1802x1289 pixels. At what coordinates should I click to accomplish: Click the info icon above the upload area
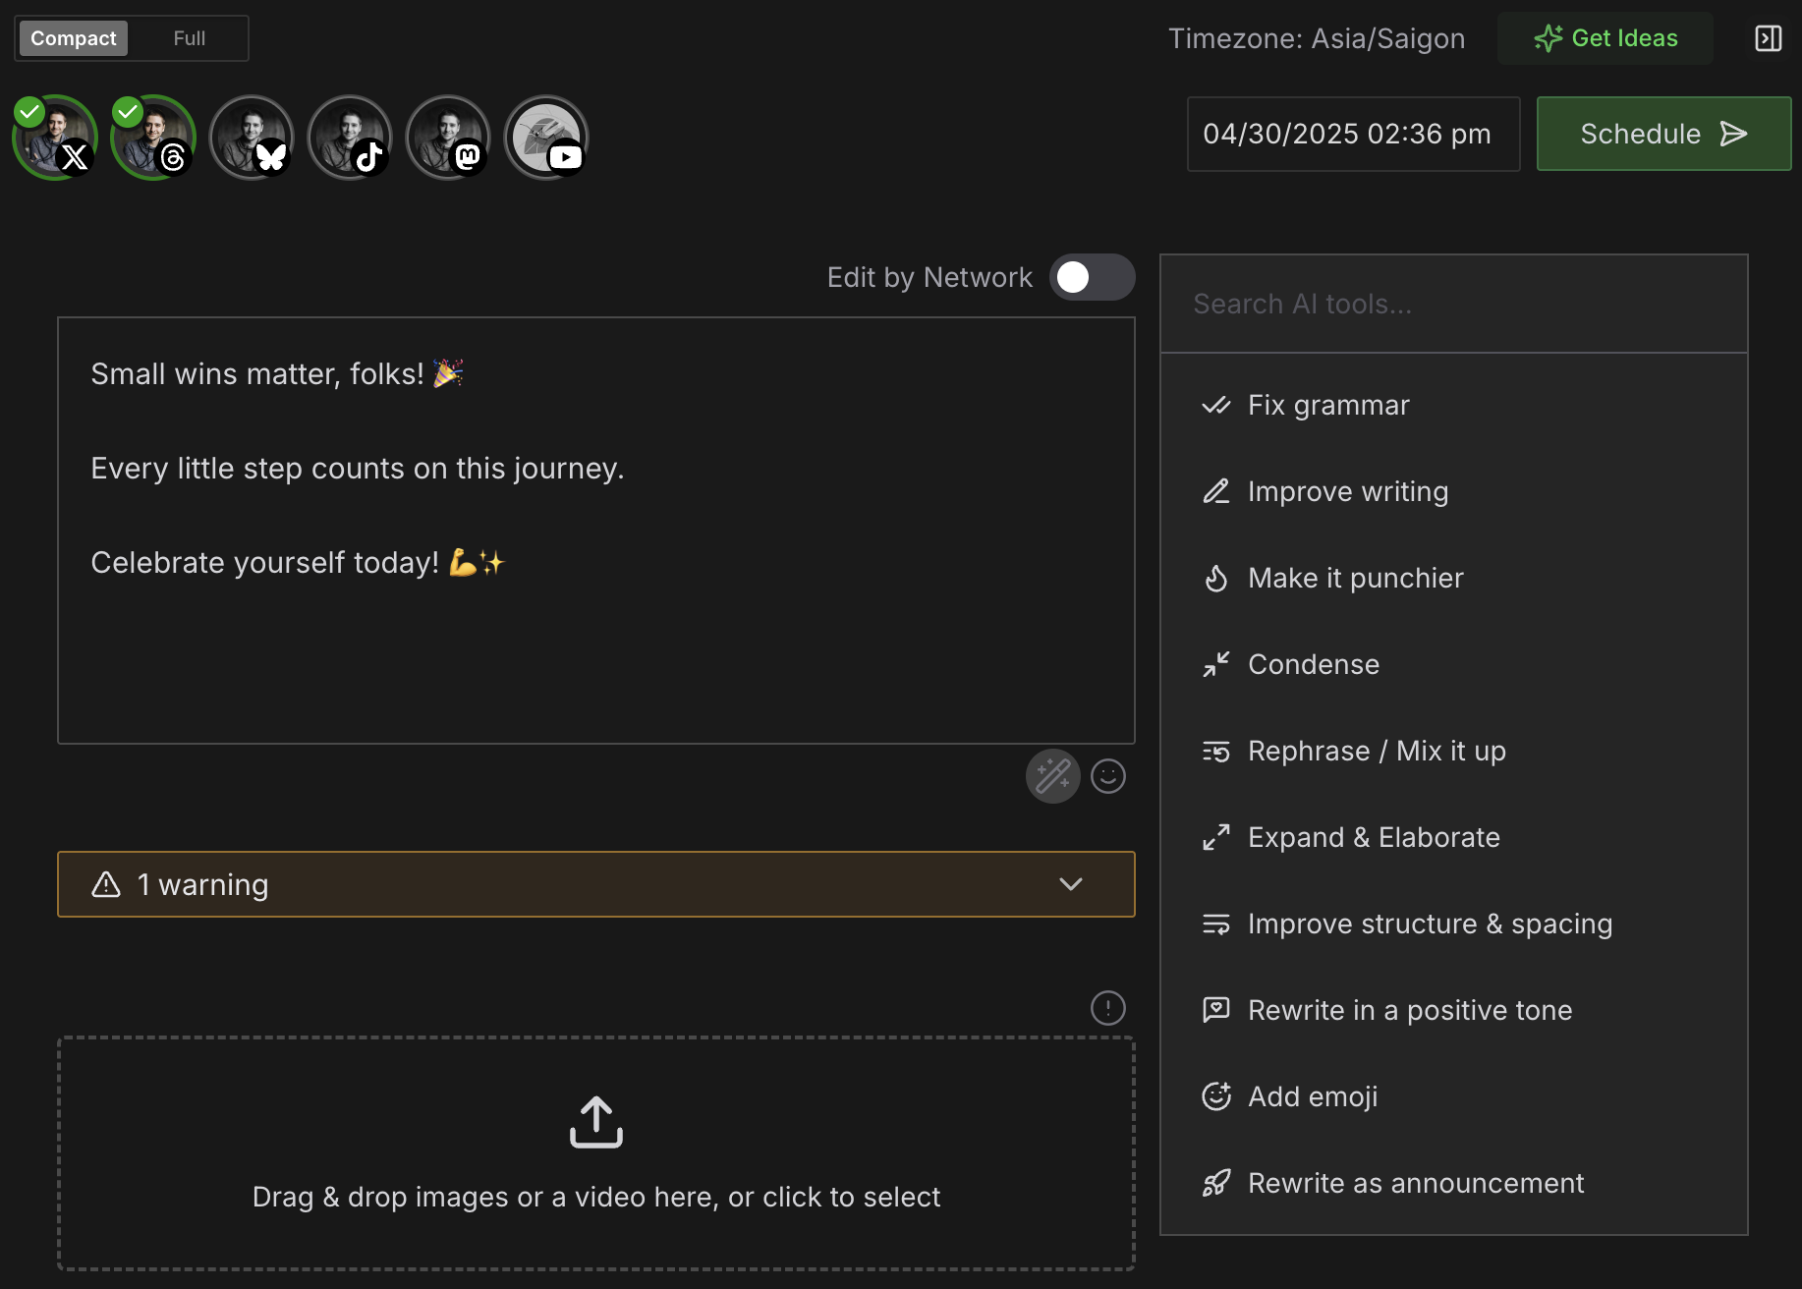pos(1107,1008)
